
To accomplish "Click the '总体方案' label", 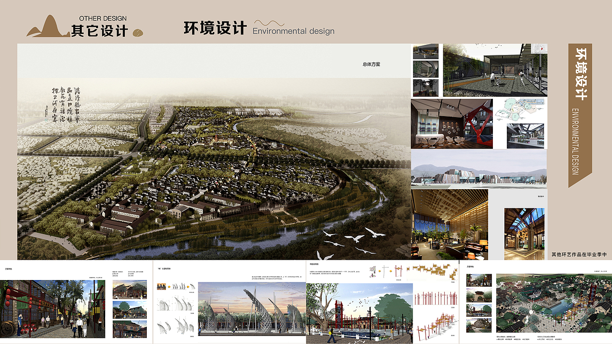I will point(372,64).
